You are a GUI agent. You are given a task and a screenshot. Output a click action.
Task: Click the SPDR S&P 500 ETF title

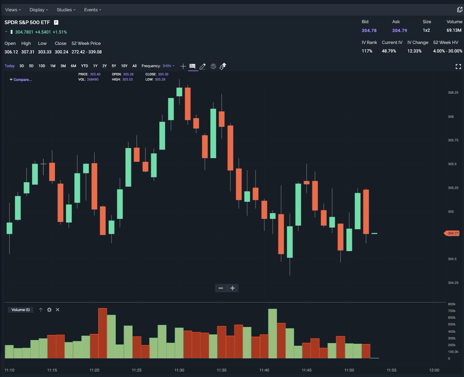tap(27, 22)
